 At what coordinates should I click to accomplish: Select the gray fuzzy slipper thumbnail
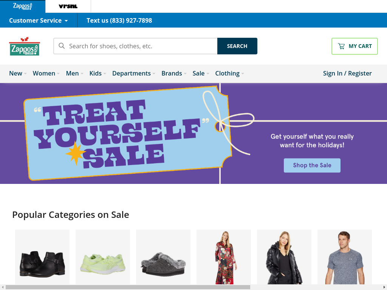point(163,257)
